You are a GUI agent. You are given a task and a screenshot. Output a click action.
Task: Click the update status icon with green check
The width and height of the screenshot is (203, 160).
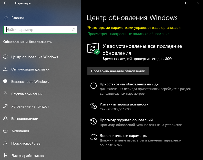94,48
